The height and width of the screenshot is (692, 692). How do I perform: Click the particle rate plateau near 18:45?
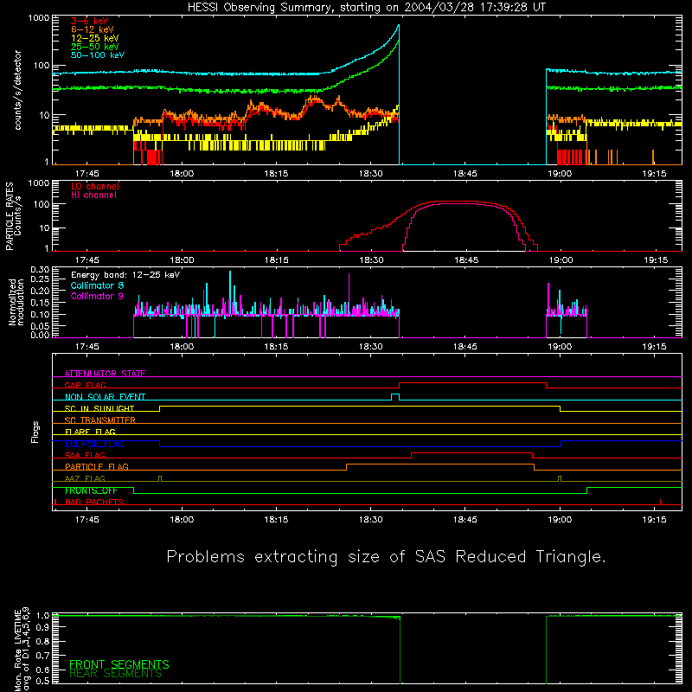pos(455,202)
